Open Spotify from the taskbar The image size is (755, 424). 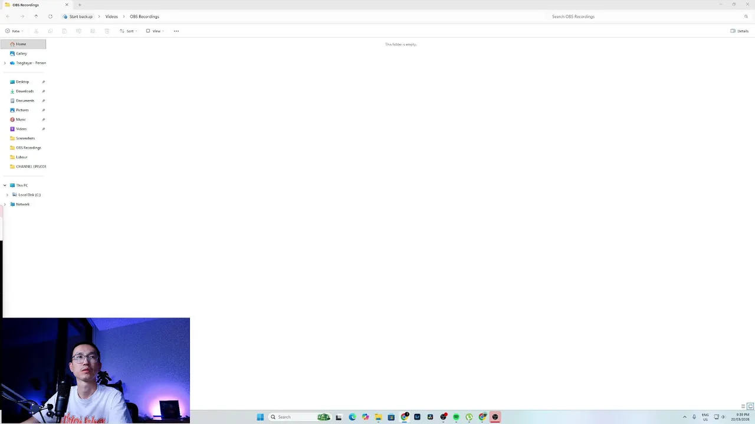coord(456,417)
